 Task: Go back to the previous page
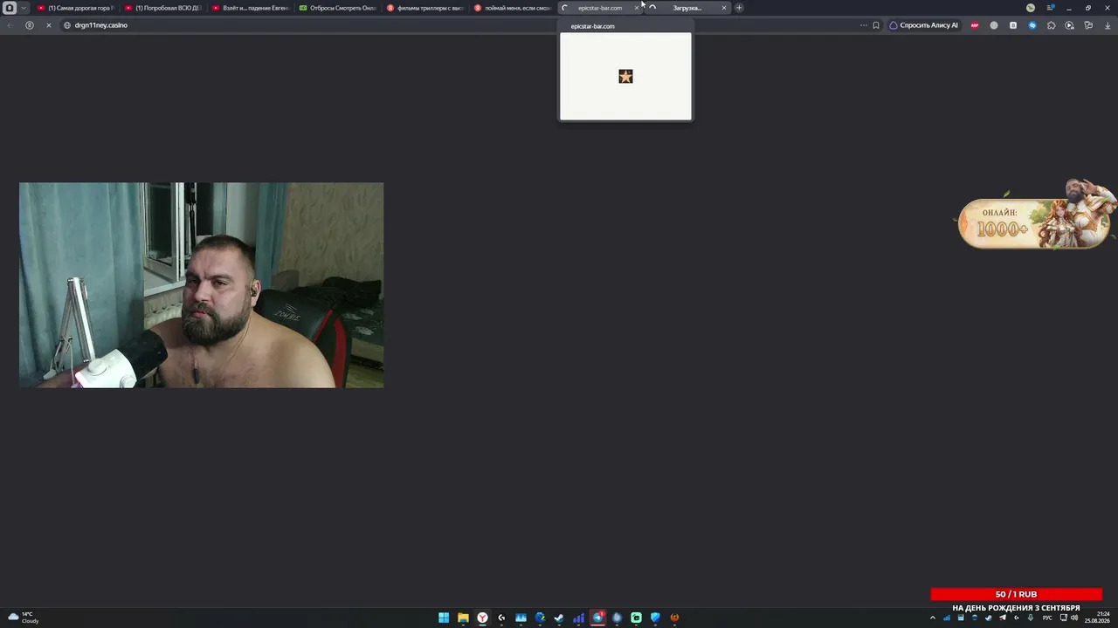[x=10, y=25]
